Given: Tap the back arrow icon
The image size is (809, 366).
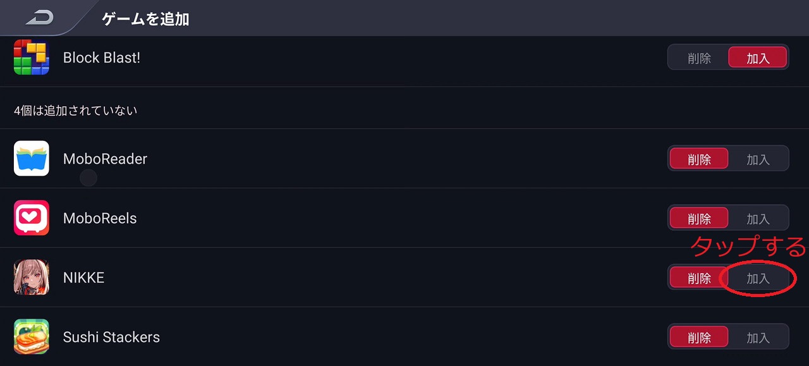Looking at the screenshot, I should [39, 18].
